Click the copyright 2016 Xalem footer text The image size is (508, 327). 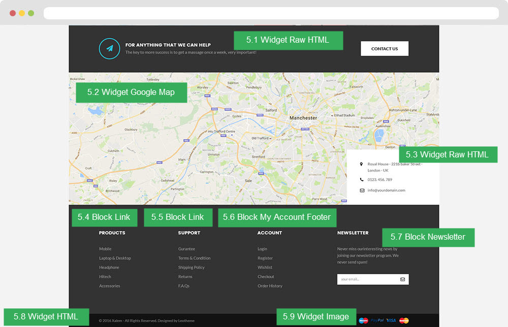pos(147,321)
